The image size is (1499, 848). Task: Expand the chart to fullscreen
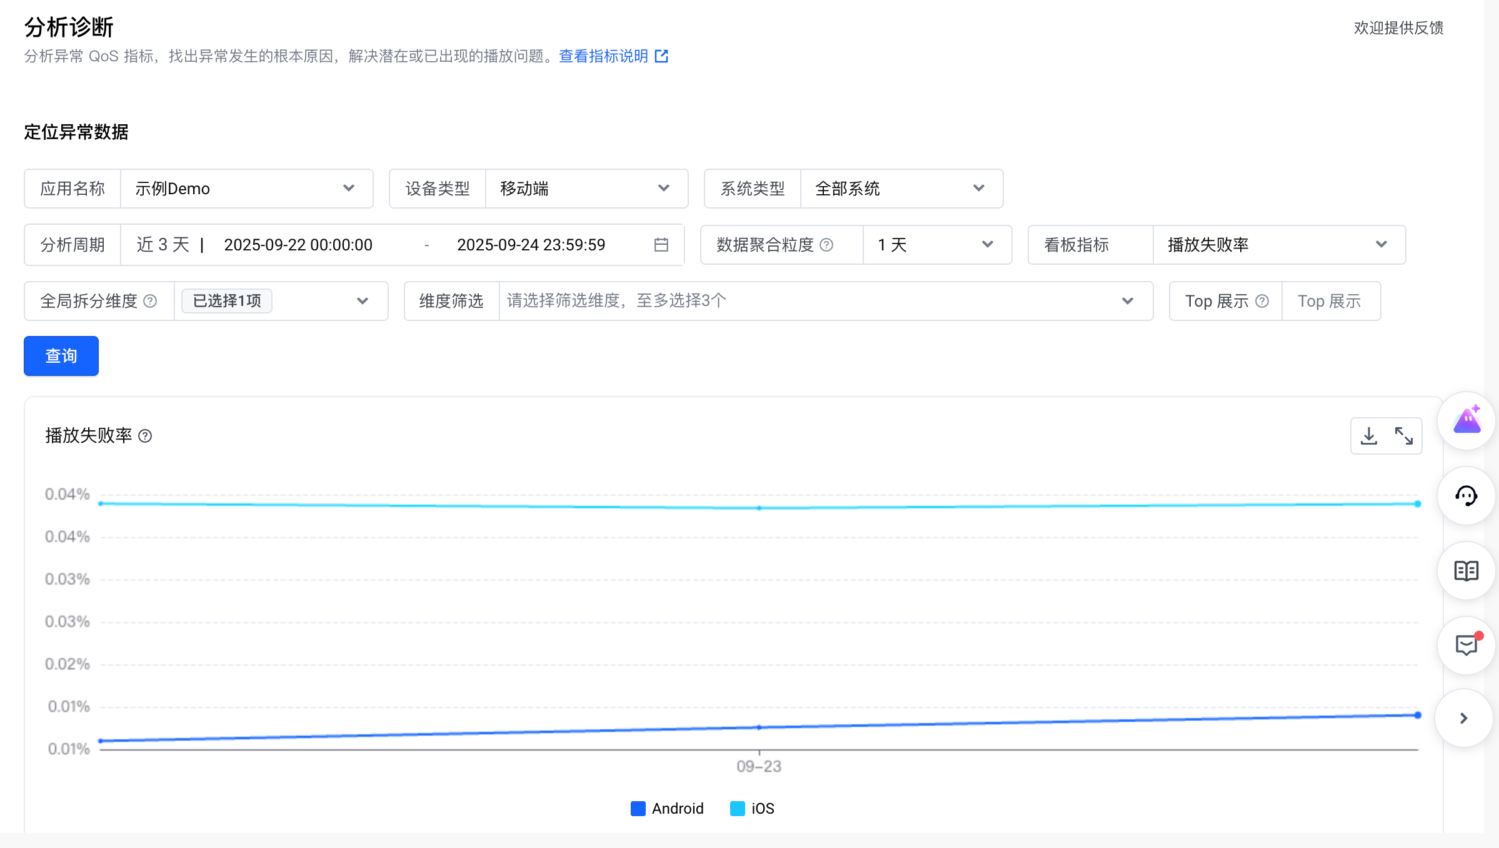click(1404, 435)
